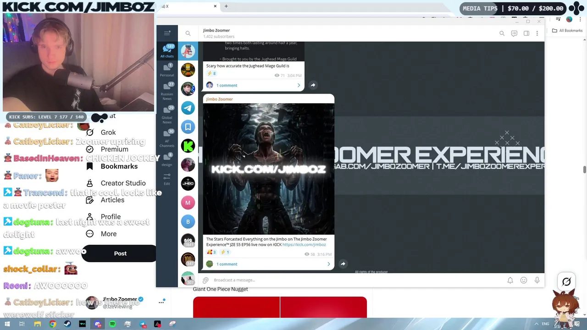This screenshot has height=330, width=587.
Task: Open the Telegram logo chat avatar
Action: (x=188, y=108)
